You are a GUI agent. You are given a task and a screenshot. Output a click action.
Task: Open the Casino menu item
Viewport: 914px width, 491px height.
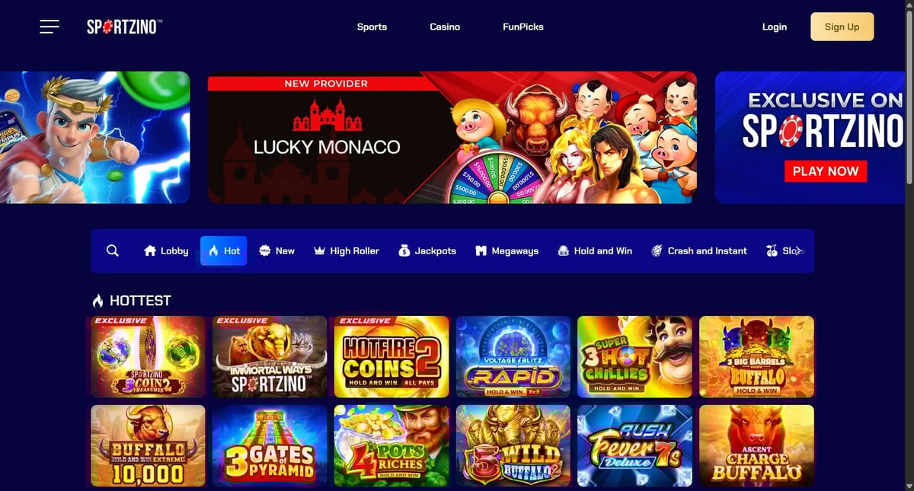(445, 27)
